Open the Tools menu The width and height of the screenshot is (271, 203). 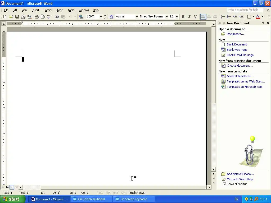(60, 10)
